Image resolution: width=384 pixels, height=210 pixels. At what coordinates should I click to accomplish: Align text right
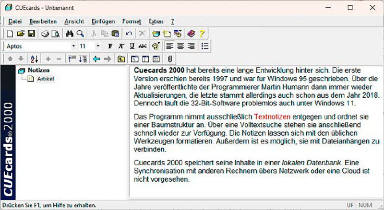coord(191,46)
